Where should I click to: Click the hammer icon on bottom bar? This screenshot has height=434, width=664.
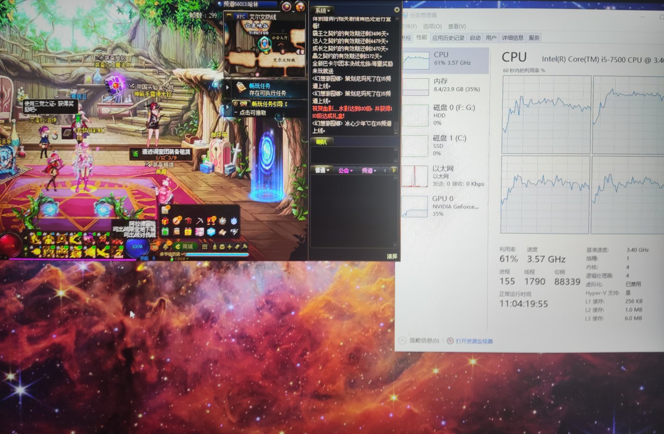click(x=244, y=247)
